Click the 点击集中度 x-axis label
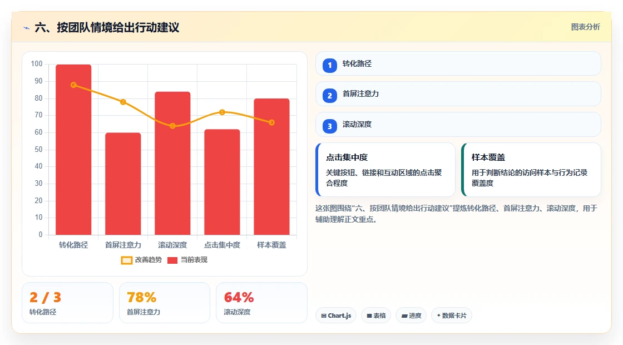Image resolution: width=623 pixels, height=345 pixels. pos(222,245)
